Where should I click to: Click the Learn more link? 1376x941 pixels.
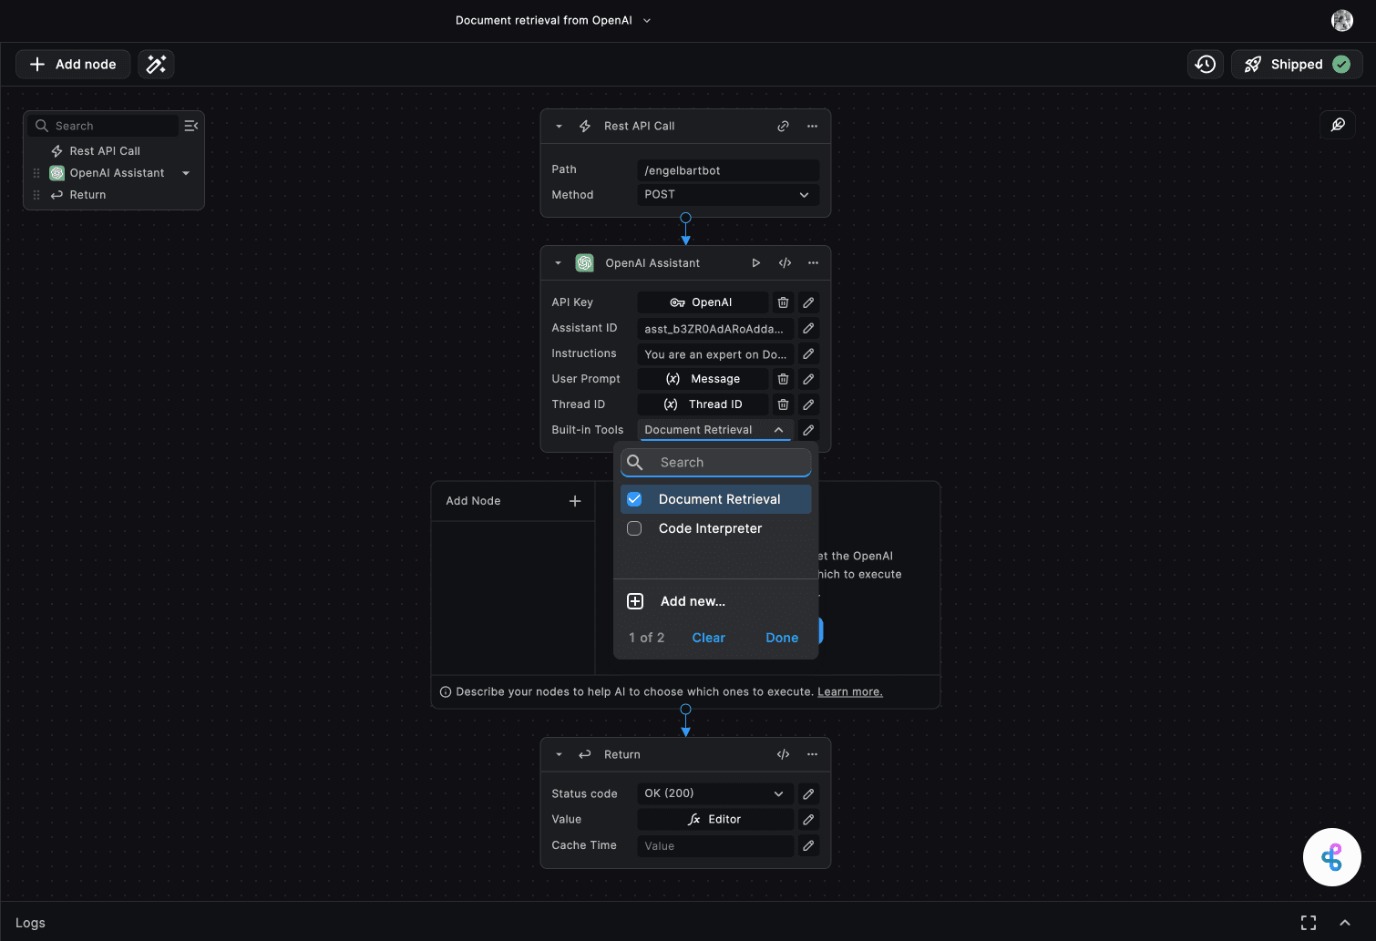point(849,691)
